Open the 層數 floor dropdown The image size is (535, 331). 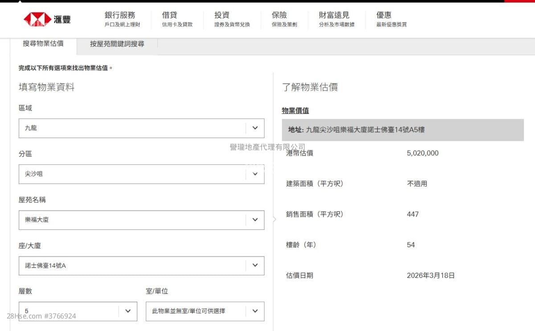[x=128, y=311]
